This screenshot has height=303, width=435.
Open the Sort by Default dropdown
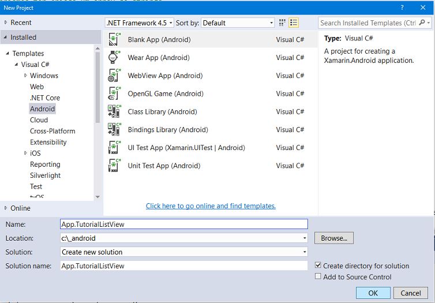coord(238,23)
